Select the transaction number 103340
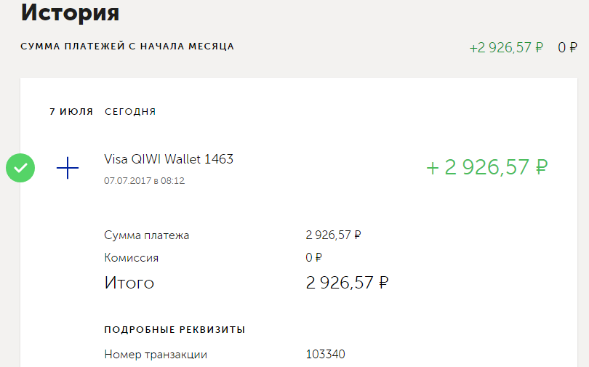The width and height of the screenshot is (589, 367). [325, 354]
